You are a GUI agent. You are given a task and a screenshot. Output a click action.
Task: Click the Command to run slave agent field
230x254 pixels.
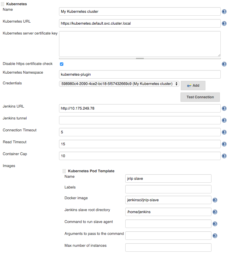pyautogui.click(x=168, y=224)
